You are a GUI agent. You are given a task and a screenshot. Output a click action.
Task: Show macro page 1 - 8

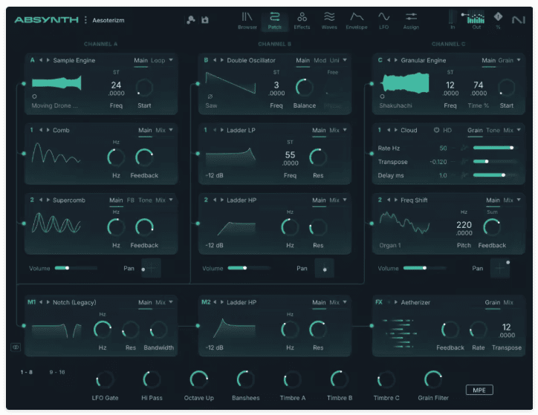tap(27, 372)
